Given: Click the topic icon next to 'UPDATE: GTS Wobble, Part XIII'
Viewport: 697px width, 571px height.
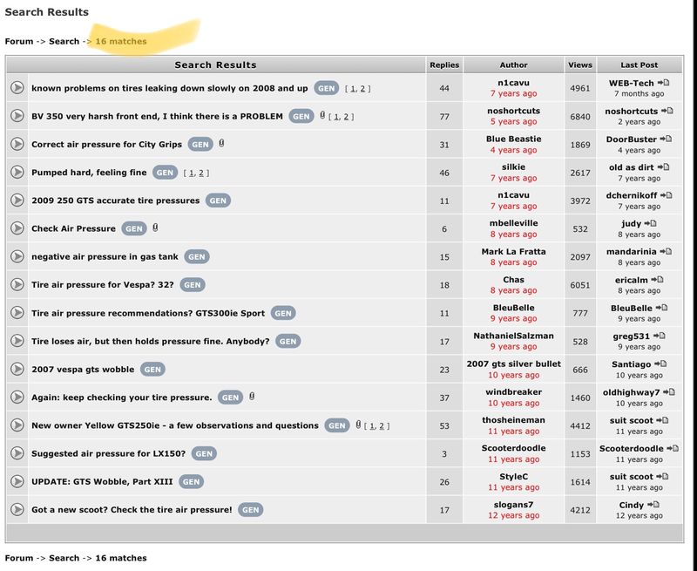Looking at the screenshot, I should point(17,481).
